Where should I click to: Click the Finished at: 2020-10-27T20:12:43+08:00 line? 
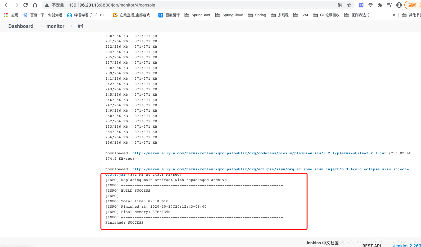156,206
